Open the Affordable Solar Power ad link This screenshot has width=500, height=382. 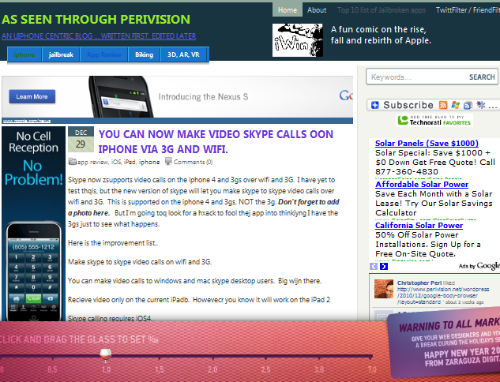click(x=422, y=184)
